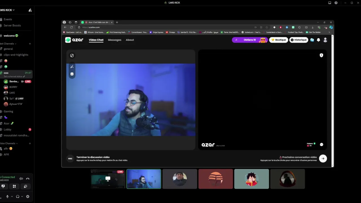Collapse the Text Channels category
The image size is (361, 203).
pyautogui.click(x=8, y=44)
